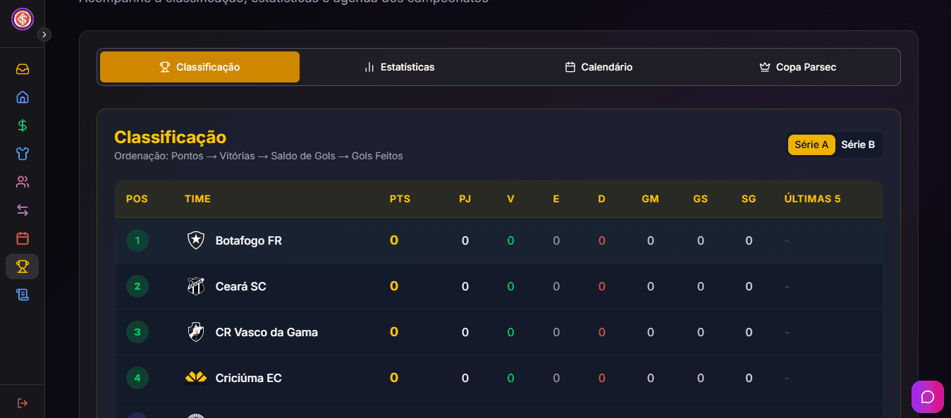Click the club crest logo at top left
This screenshot has height=418, width=951.
pos(23,19)
